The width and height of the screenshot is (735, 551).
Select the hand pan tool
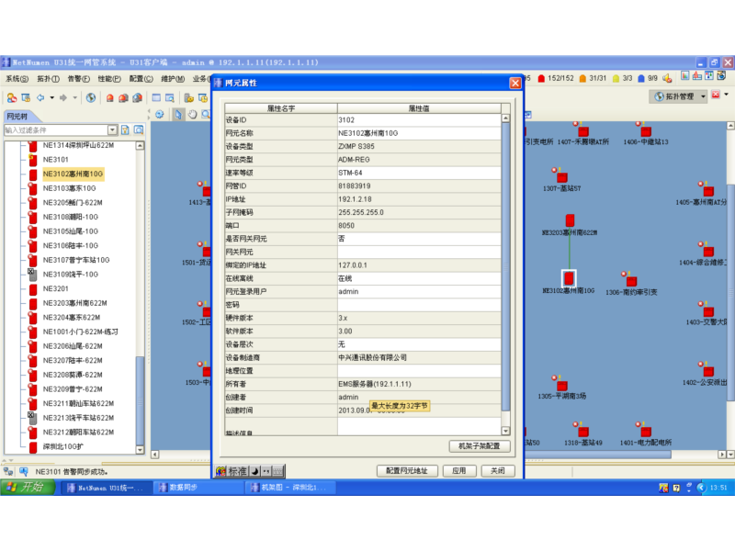[192, 115]
